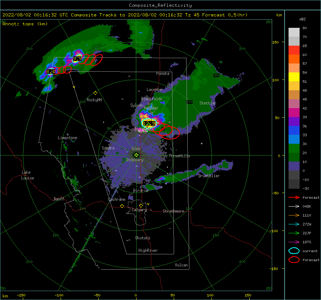
Task: Click the Composite_Reflectivity title
Action: 160,5
